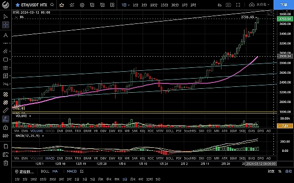Click the 2939.34 crosshair price label

285,56
